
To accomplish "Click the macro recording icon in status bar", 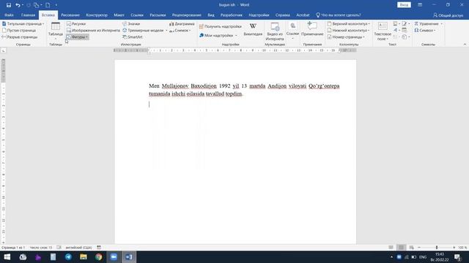I will coord(99,248).
